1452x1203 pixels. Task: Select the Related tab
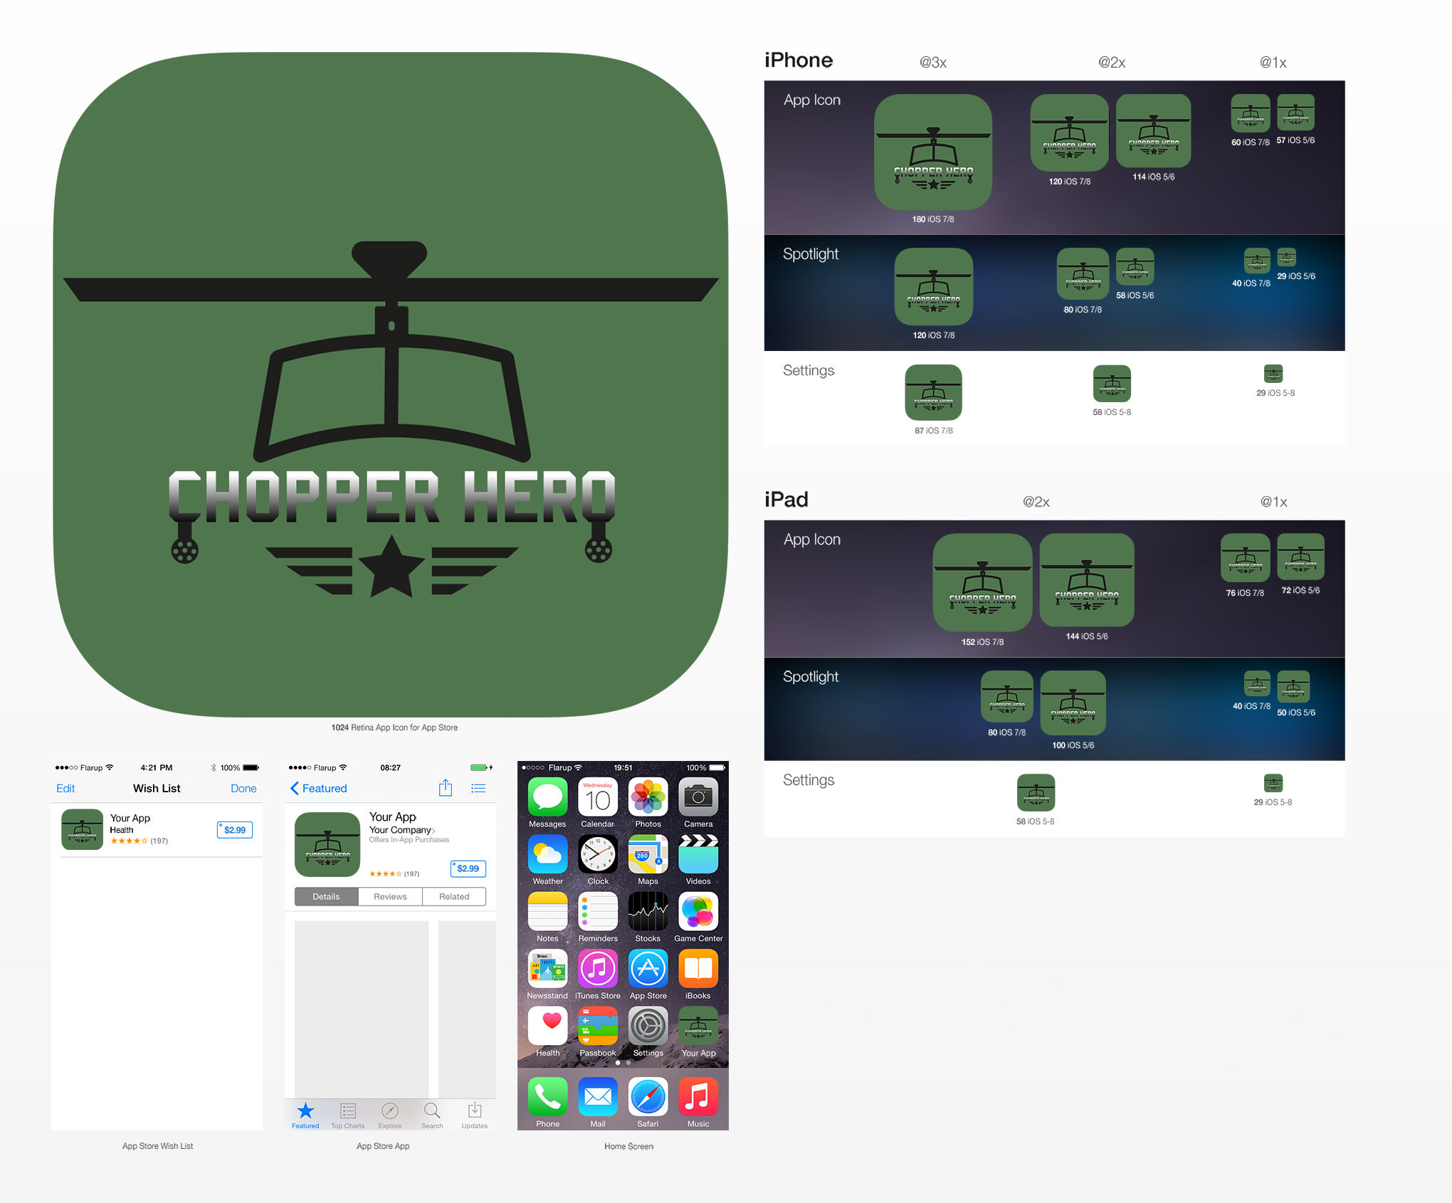[x=453, y=896]
